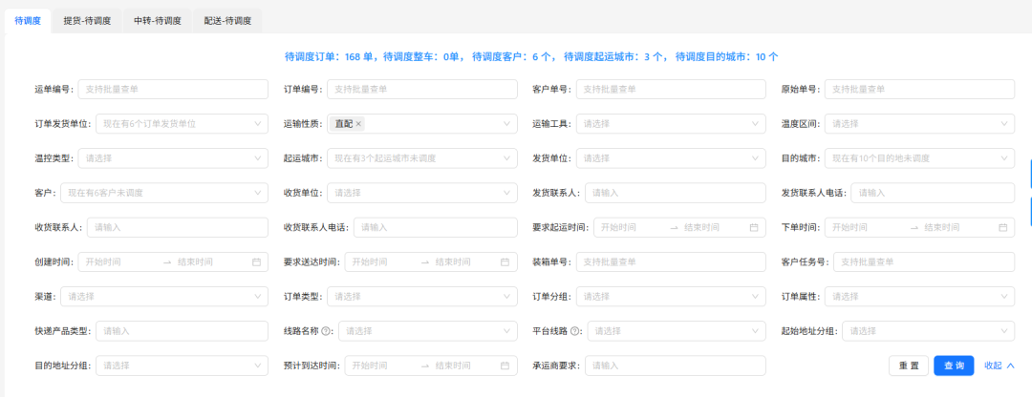Focus the 装箱单号 input field

[672, 262]
